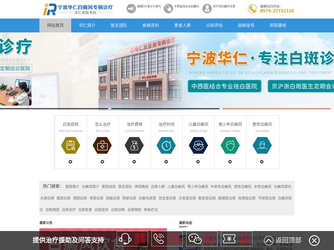Open the 怎么治疗 medical kit hexagon icon
Screen dimensions: 334x250
point(103,145)
